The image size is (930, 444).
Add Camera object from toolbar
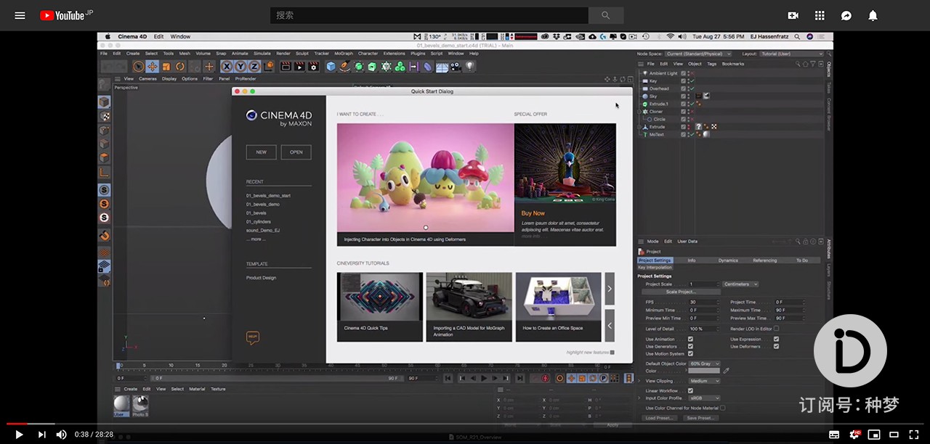pyautogui.click(x=456, y=66)
